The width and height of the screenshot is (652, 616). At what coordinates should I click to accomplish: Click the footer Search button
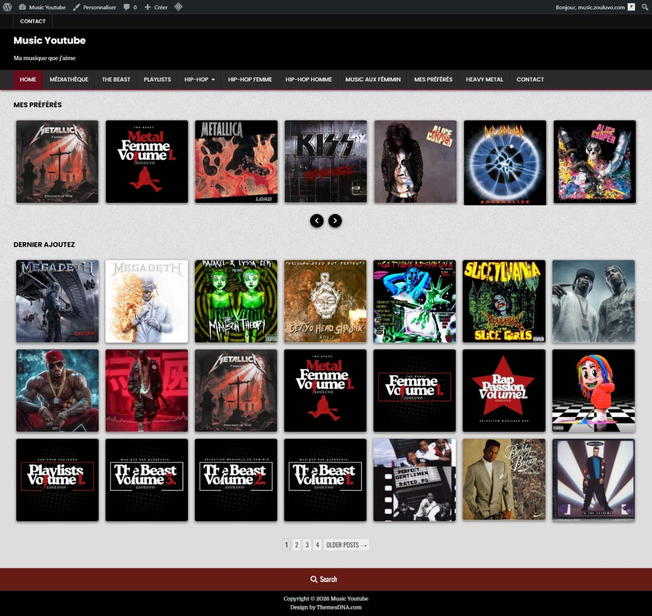[324, 580]
